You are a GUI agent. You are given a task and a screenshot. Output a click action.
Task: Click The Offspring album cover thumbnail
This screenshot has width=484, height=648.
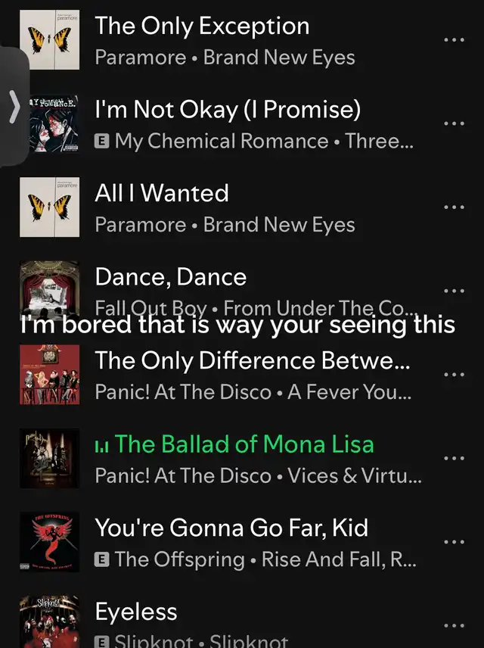point(50,542)
